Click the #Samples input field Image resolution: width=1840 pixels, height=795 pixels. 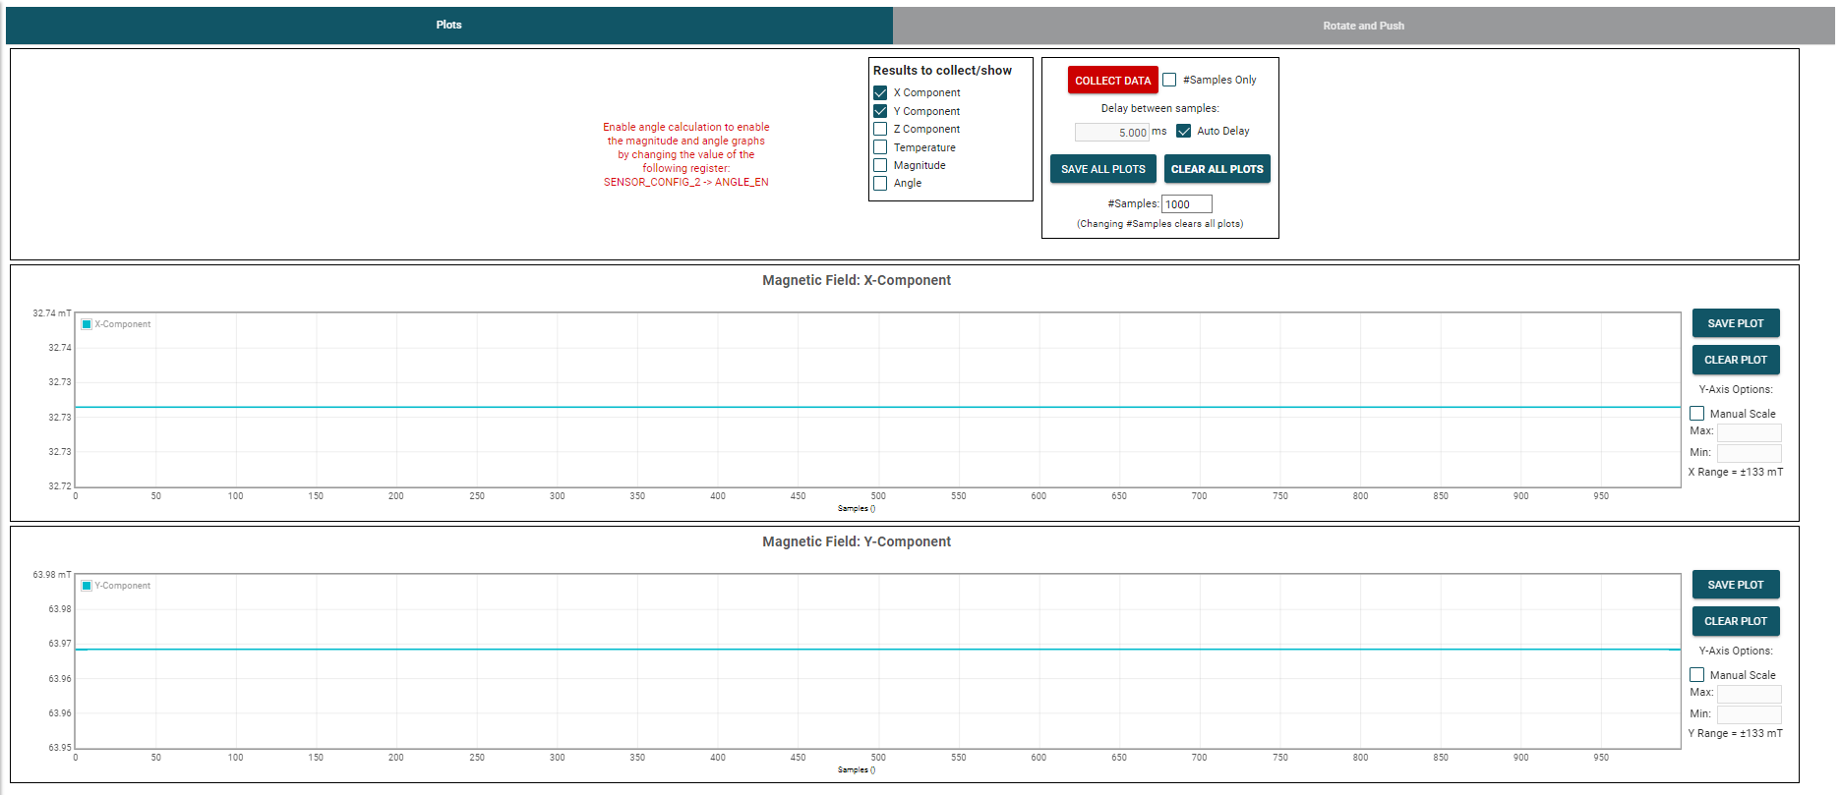(x=1187, y=204)
